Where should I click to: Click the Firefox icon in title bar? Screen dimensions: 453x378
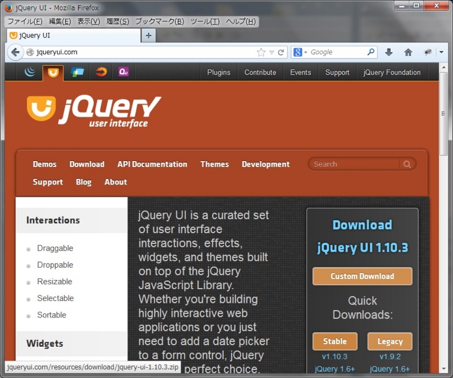coord(8,8)
